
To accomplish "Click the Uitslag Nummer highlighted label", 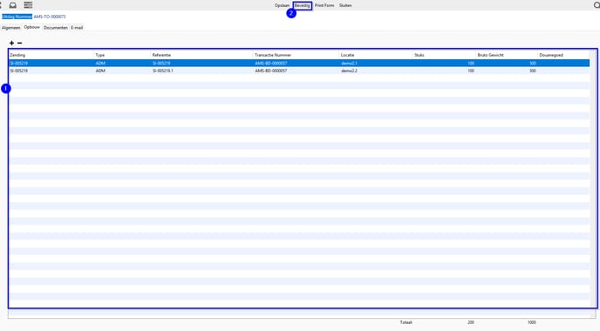I will tap(17, 17).
